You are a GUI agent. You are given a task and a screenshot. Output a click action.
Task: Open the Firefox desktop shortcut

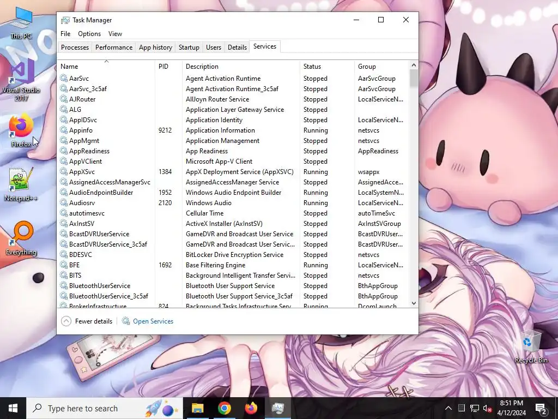(x=21, y=130)
